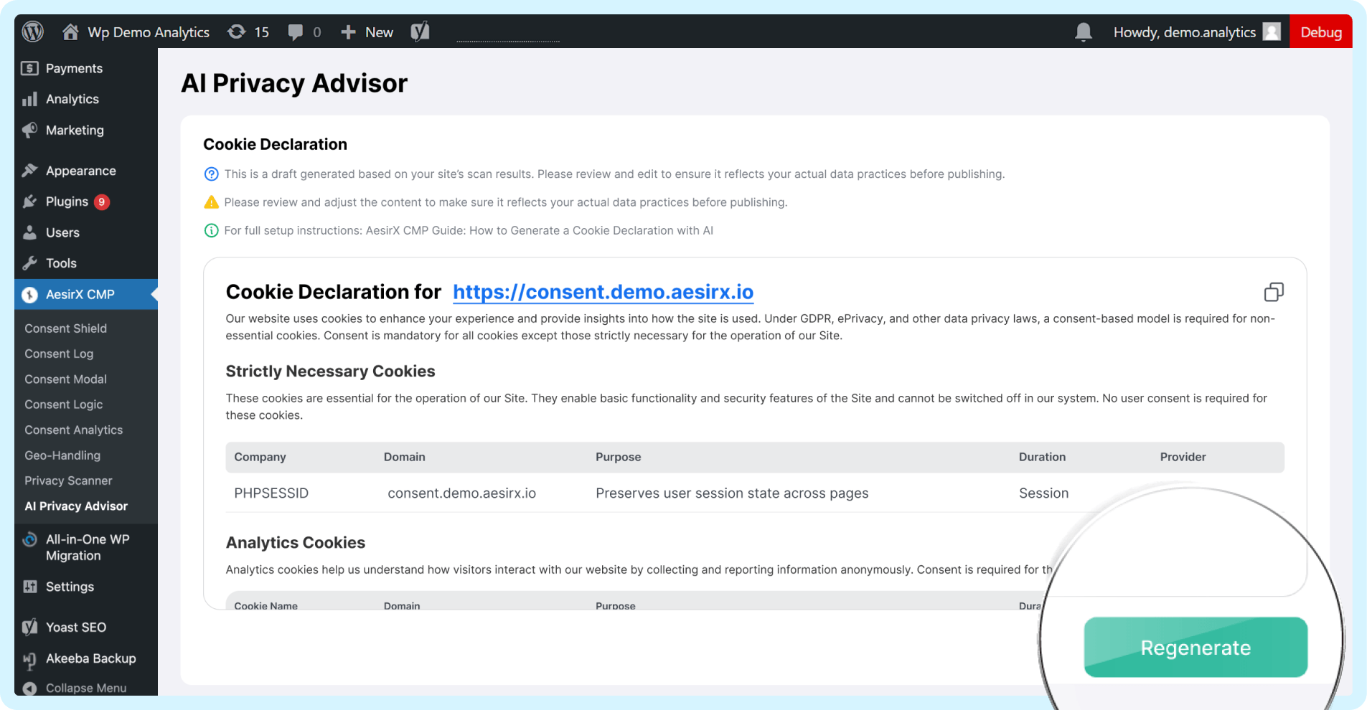Screen dimensions: 1367x710
Task: Click the WordPress logo icon
Action: 33,32
